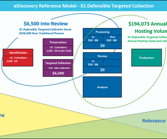Click the blue 'Relevance' label
The width and height of the screenshot is (167, 139).
[154, 121]
